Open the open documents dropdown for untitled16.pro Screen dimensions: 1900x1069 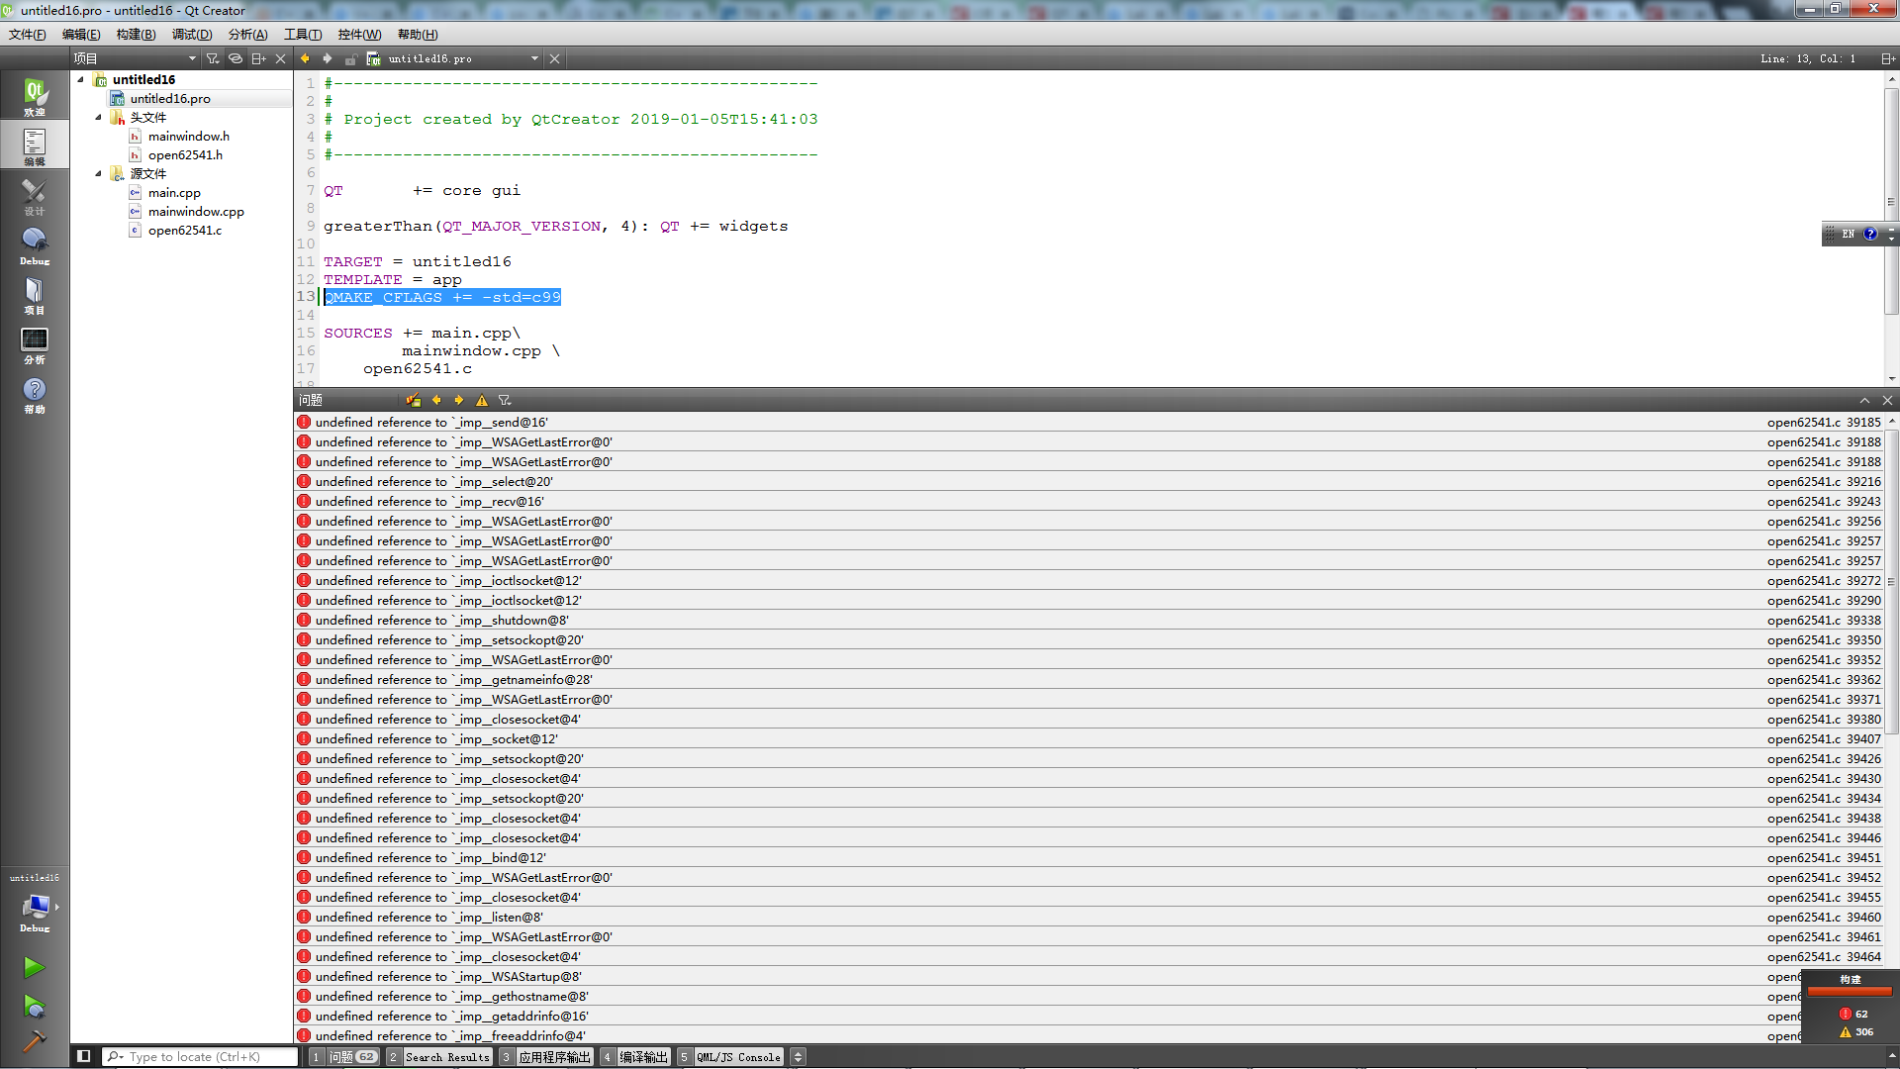coord(534,58)
